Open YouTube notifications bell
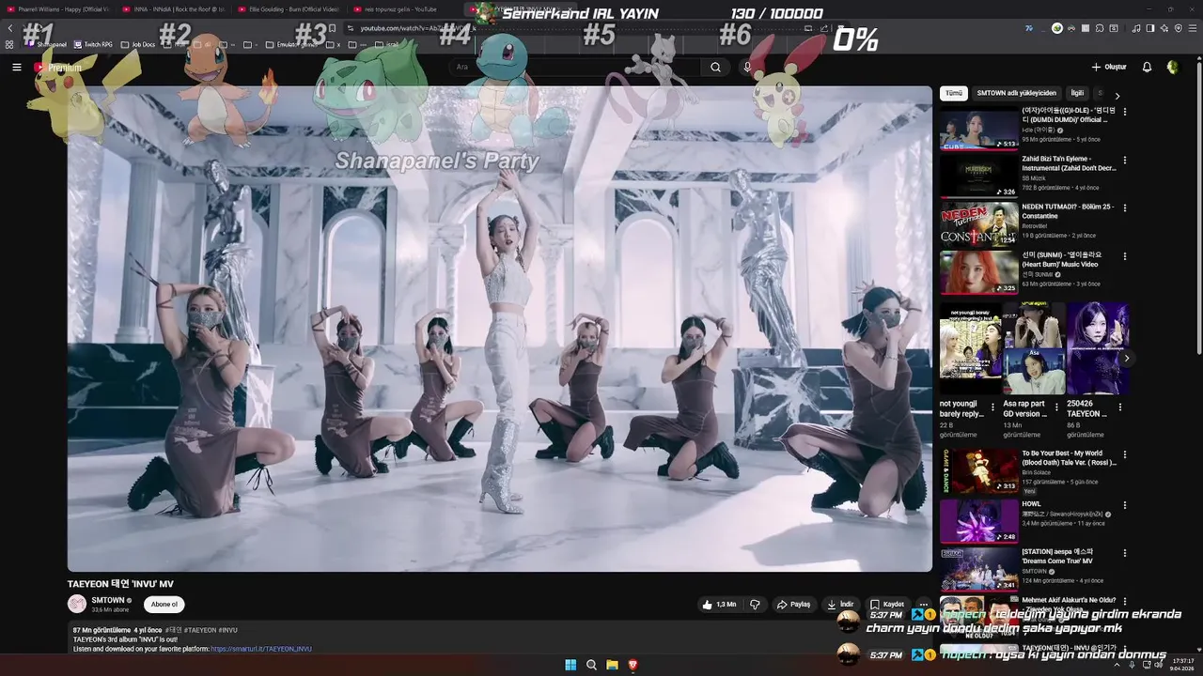 tap(1147, 68)
